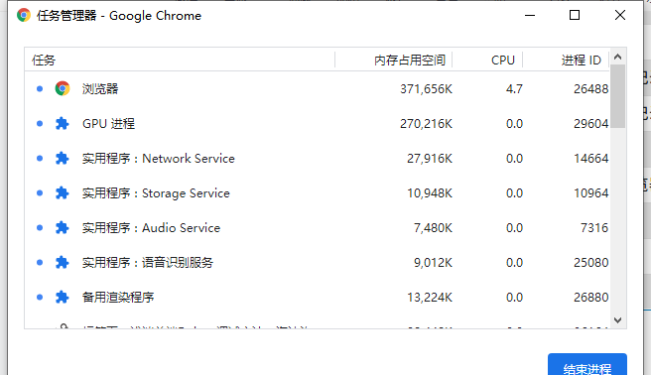This screenshot has height=375, width=651.
Task: Click the puzzle icon beside Storage Service
Action: (x=62, y=192)
